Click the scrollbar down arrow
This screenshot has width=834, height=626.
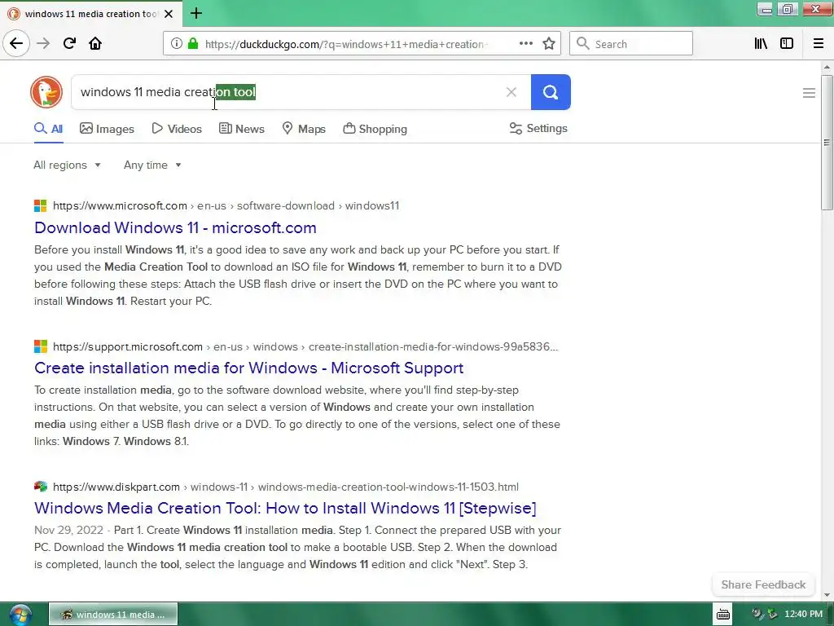[x=827, y=595]
